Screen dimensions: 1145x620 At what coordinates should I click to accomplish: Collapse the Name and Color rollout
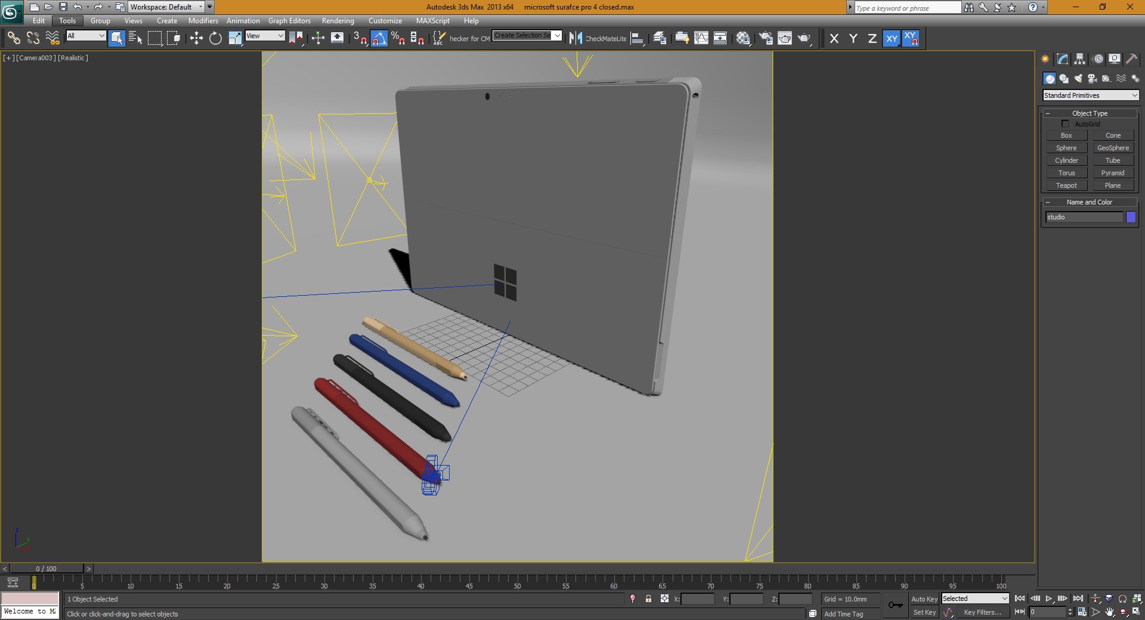(x=1090, y=202)
